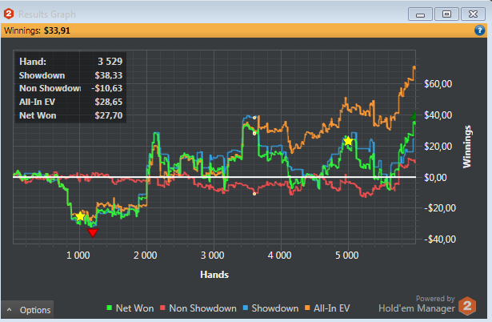This screenshot has height=322, width=492.
Task: Click the green Net Won color square
Action: pyautogui.click(x=109, y=308)
